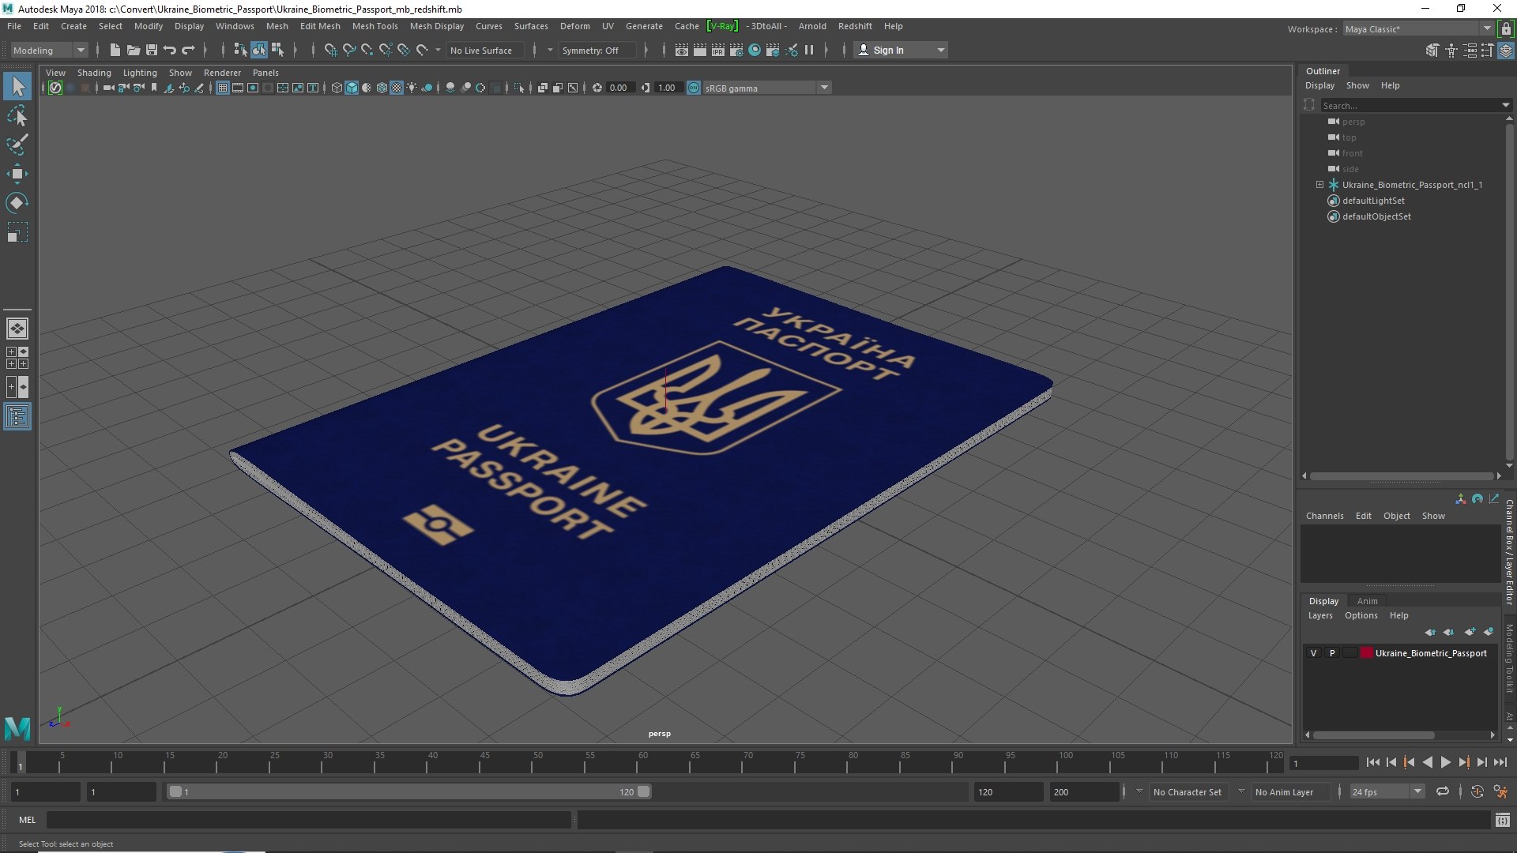Save the scene with disk icon
The image size is (1517, 853).
point(152,50)
